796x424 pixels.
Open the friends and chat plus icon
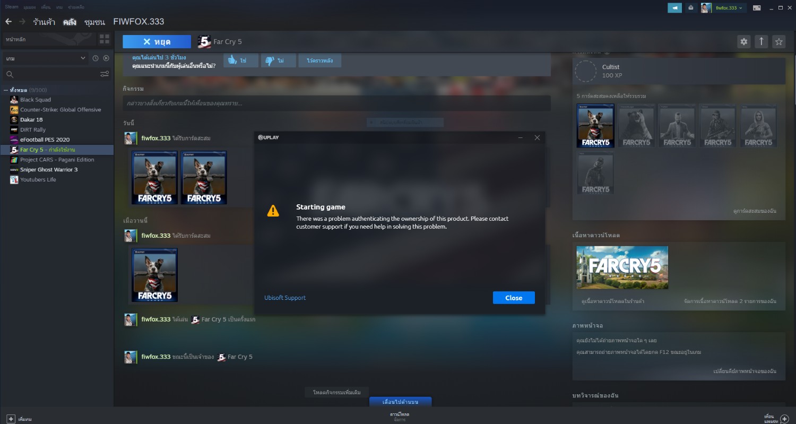point(784,418)
